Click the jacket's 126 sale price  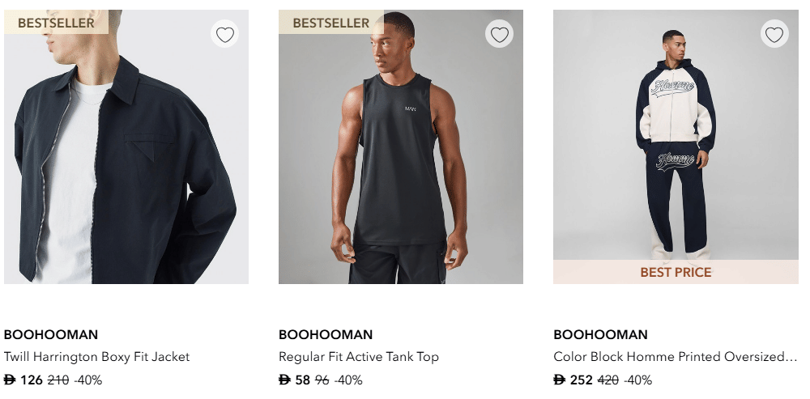click(31, 380)
